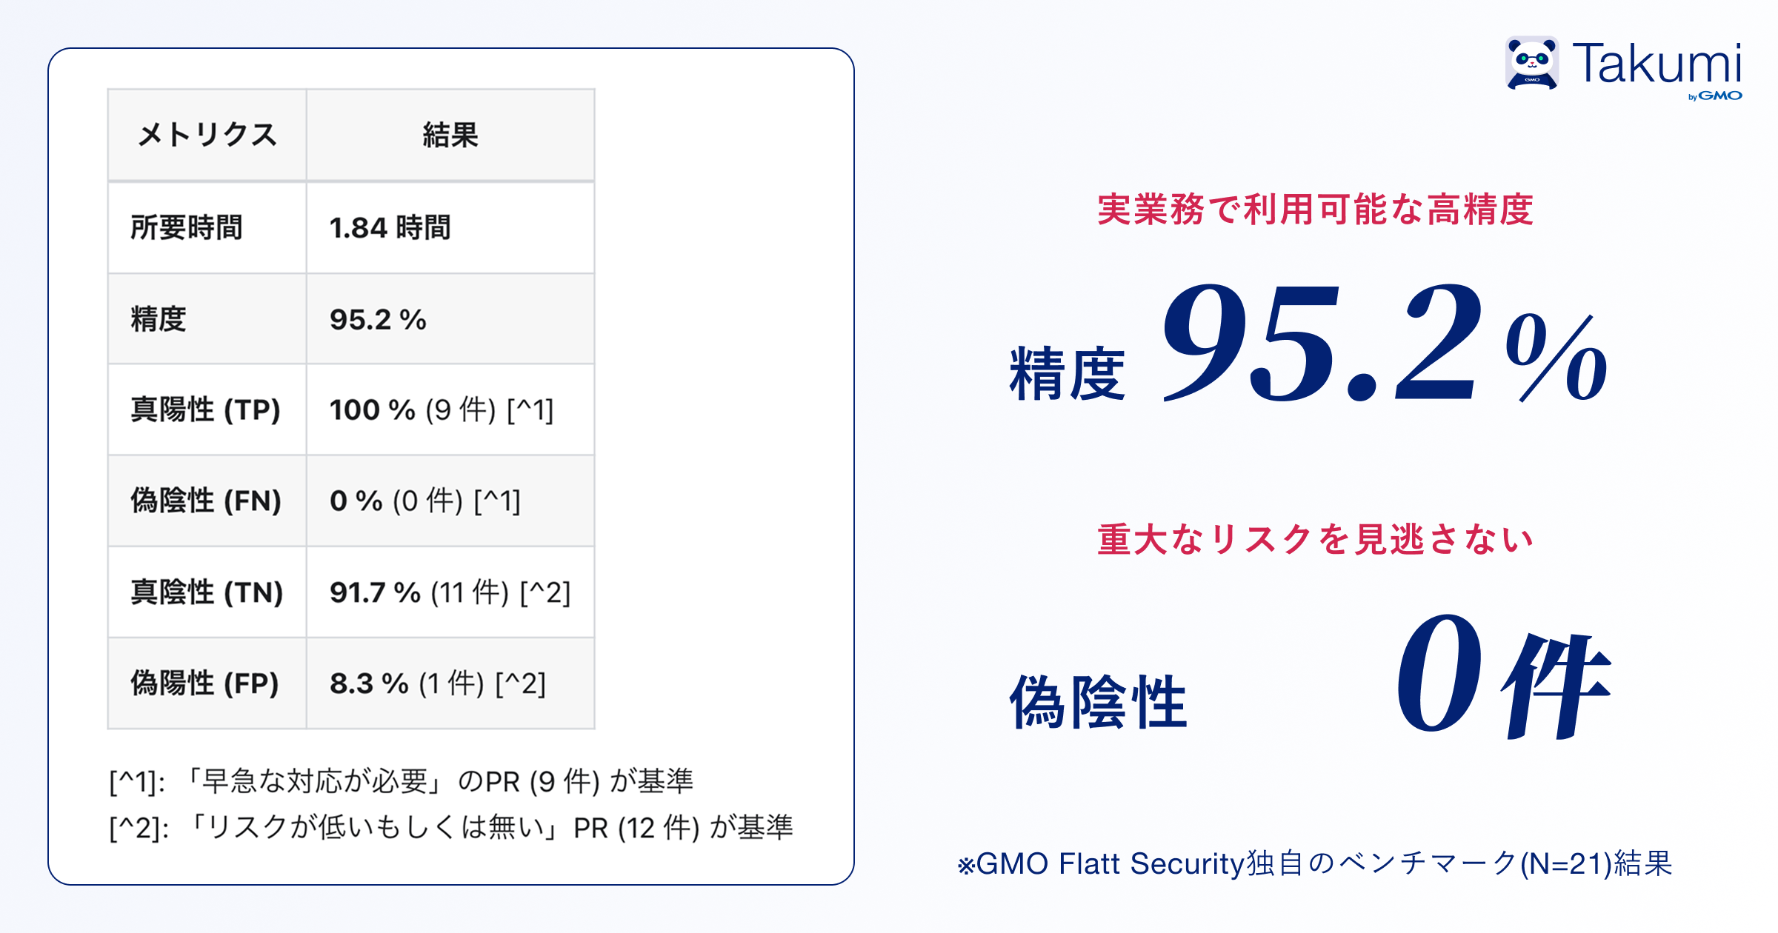The width and height of the screenshot is (1778, 933).
Task: Click the small "by GMO" logo
Action: click(x=1715, y=96)
